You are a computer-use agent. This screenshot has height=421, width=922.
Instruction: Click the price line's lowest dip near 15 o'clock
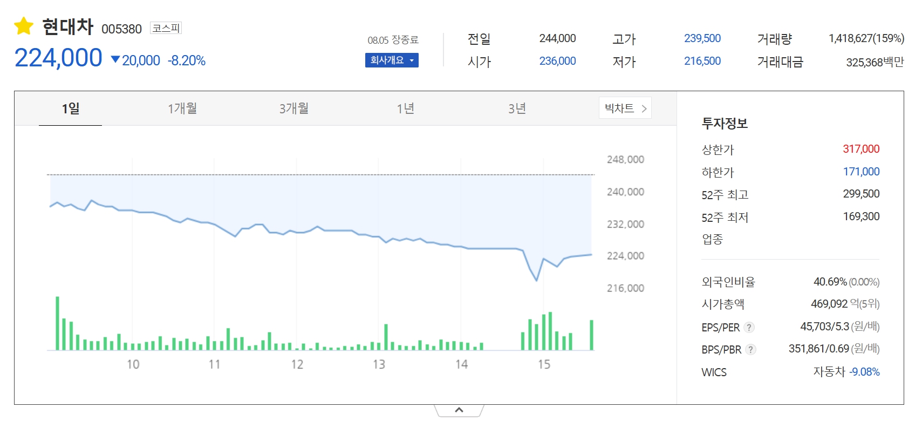(537, 280)
